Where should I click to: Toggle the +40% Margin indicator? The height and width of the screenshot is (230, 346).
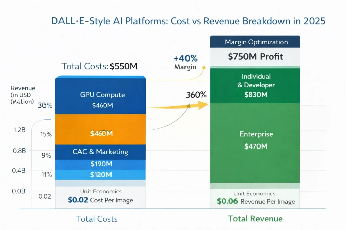[x=185, y=62]
